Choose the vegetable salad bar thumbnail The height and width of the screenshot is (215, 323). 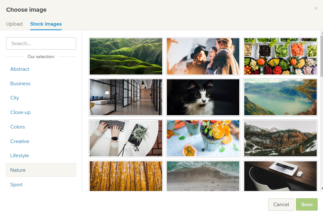tap(280, 56)
